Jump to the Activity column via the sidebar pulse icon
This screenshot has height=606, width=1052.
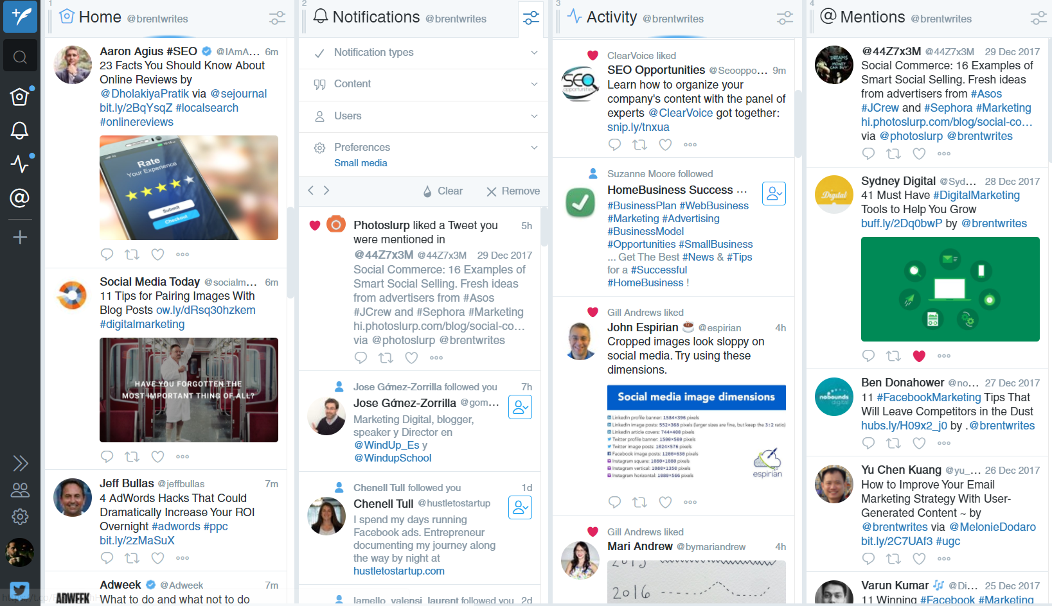point(19,164)
